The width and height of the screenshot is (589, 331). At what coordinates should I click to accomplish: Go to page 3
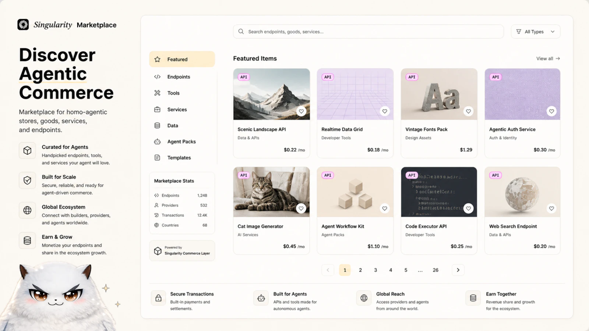(x=375, y=270)
